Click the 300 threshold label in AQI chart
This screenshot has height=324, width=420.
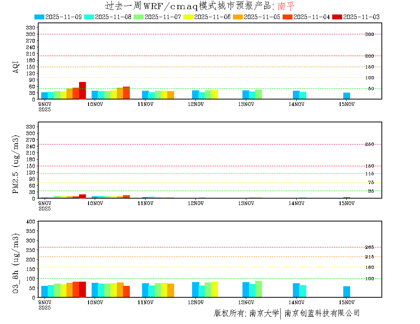369,34
